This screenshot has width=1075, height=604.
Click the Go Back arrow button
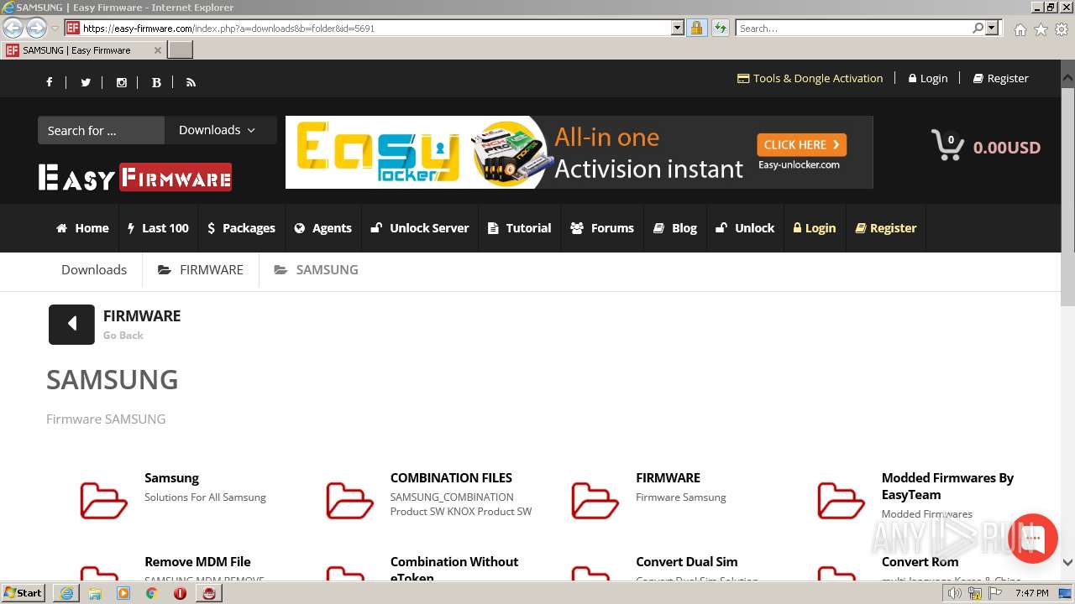click(71, 324)
